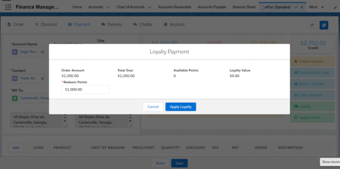Viewport: 340px width, 169px height.
Task: Expand the Accounts tab dropdown chevron
Action: click(108, 7)
